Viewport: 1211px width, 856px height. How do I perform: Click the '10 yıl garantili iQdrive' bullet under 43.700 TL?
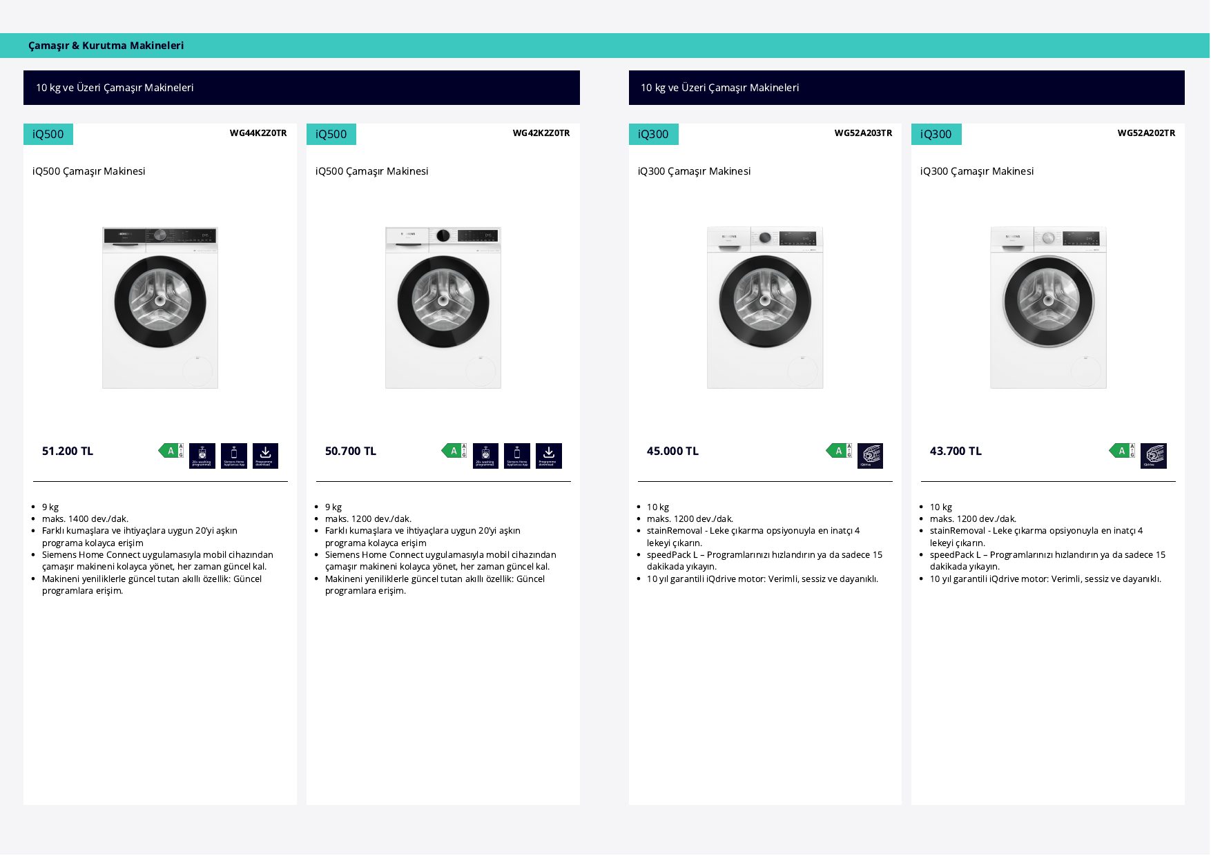click(x=1045, y=579)
